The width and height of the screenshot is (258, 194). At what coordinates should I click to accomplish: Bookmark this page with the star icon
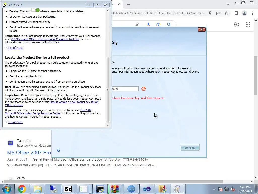point(226,13)
